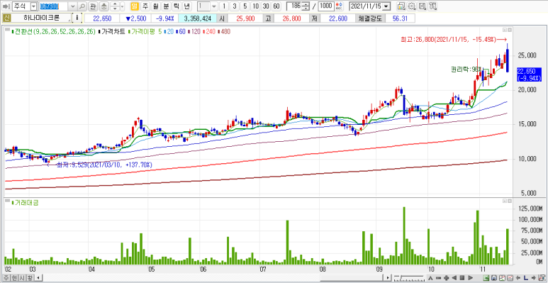This screenshot has width=548, height=283.
Task: Click the total count field 1000
Action: [326, 6]
